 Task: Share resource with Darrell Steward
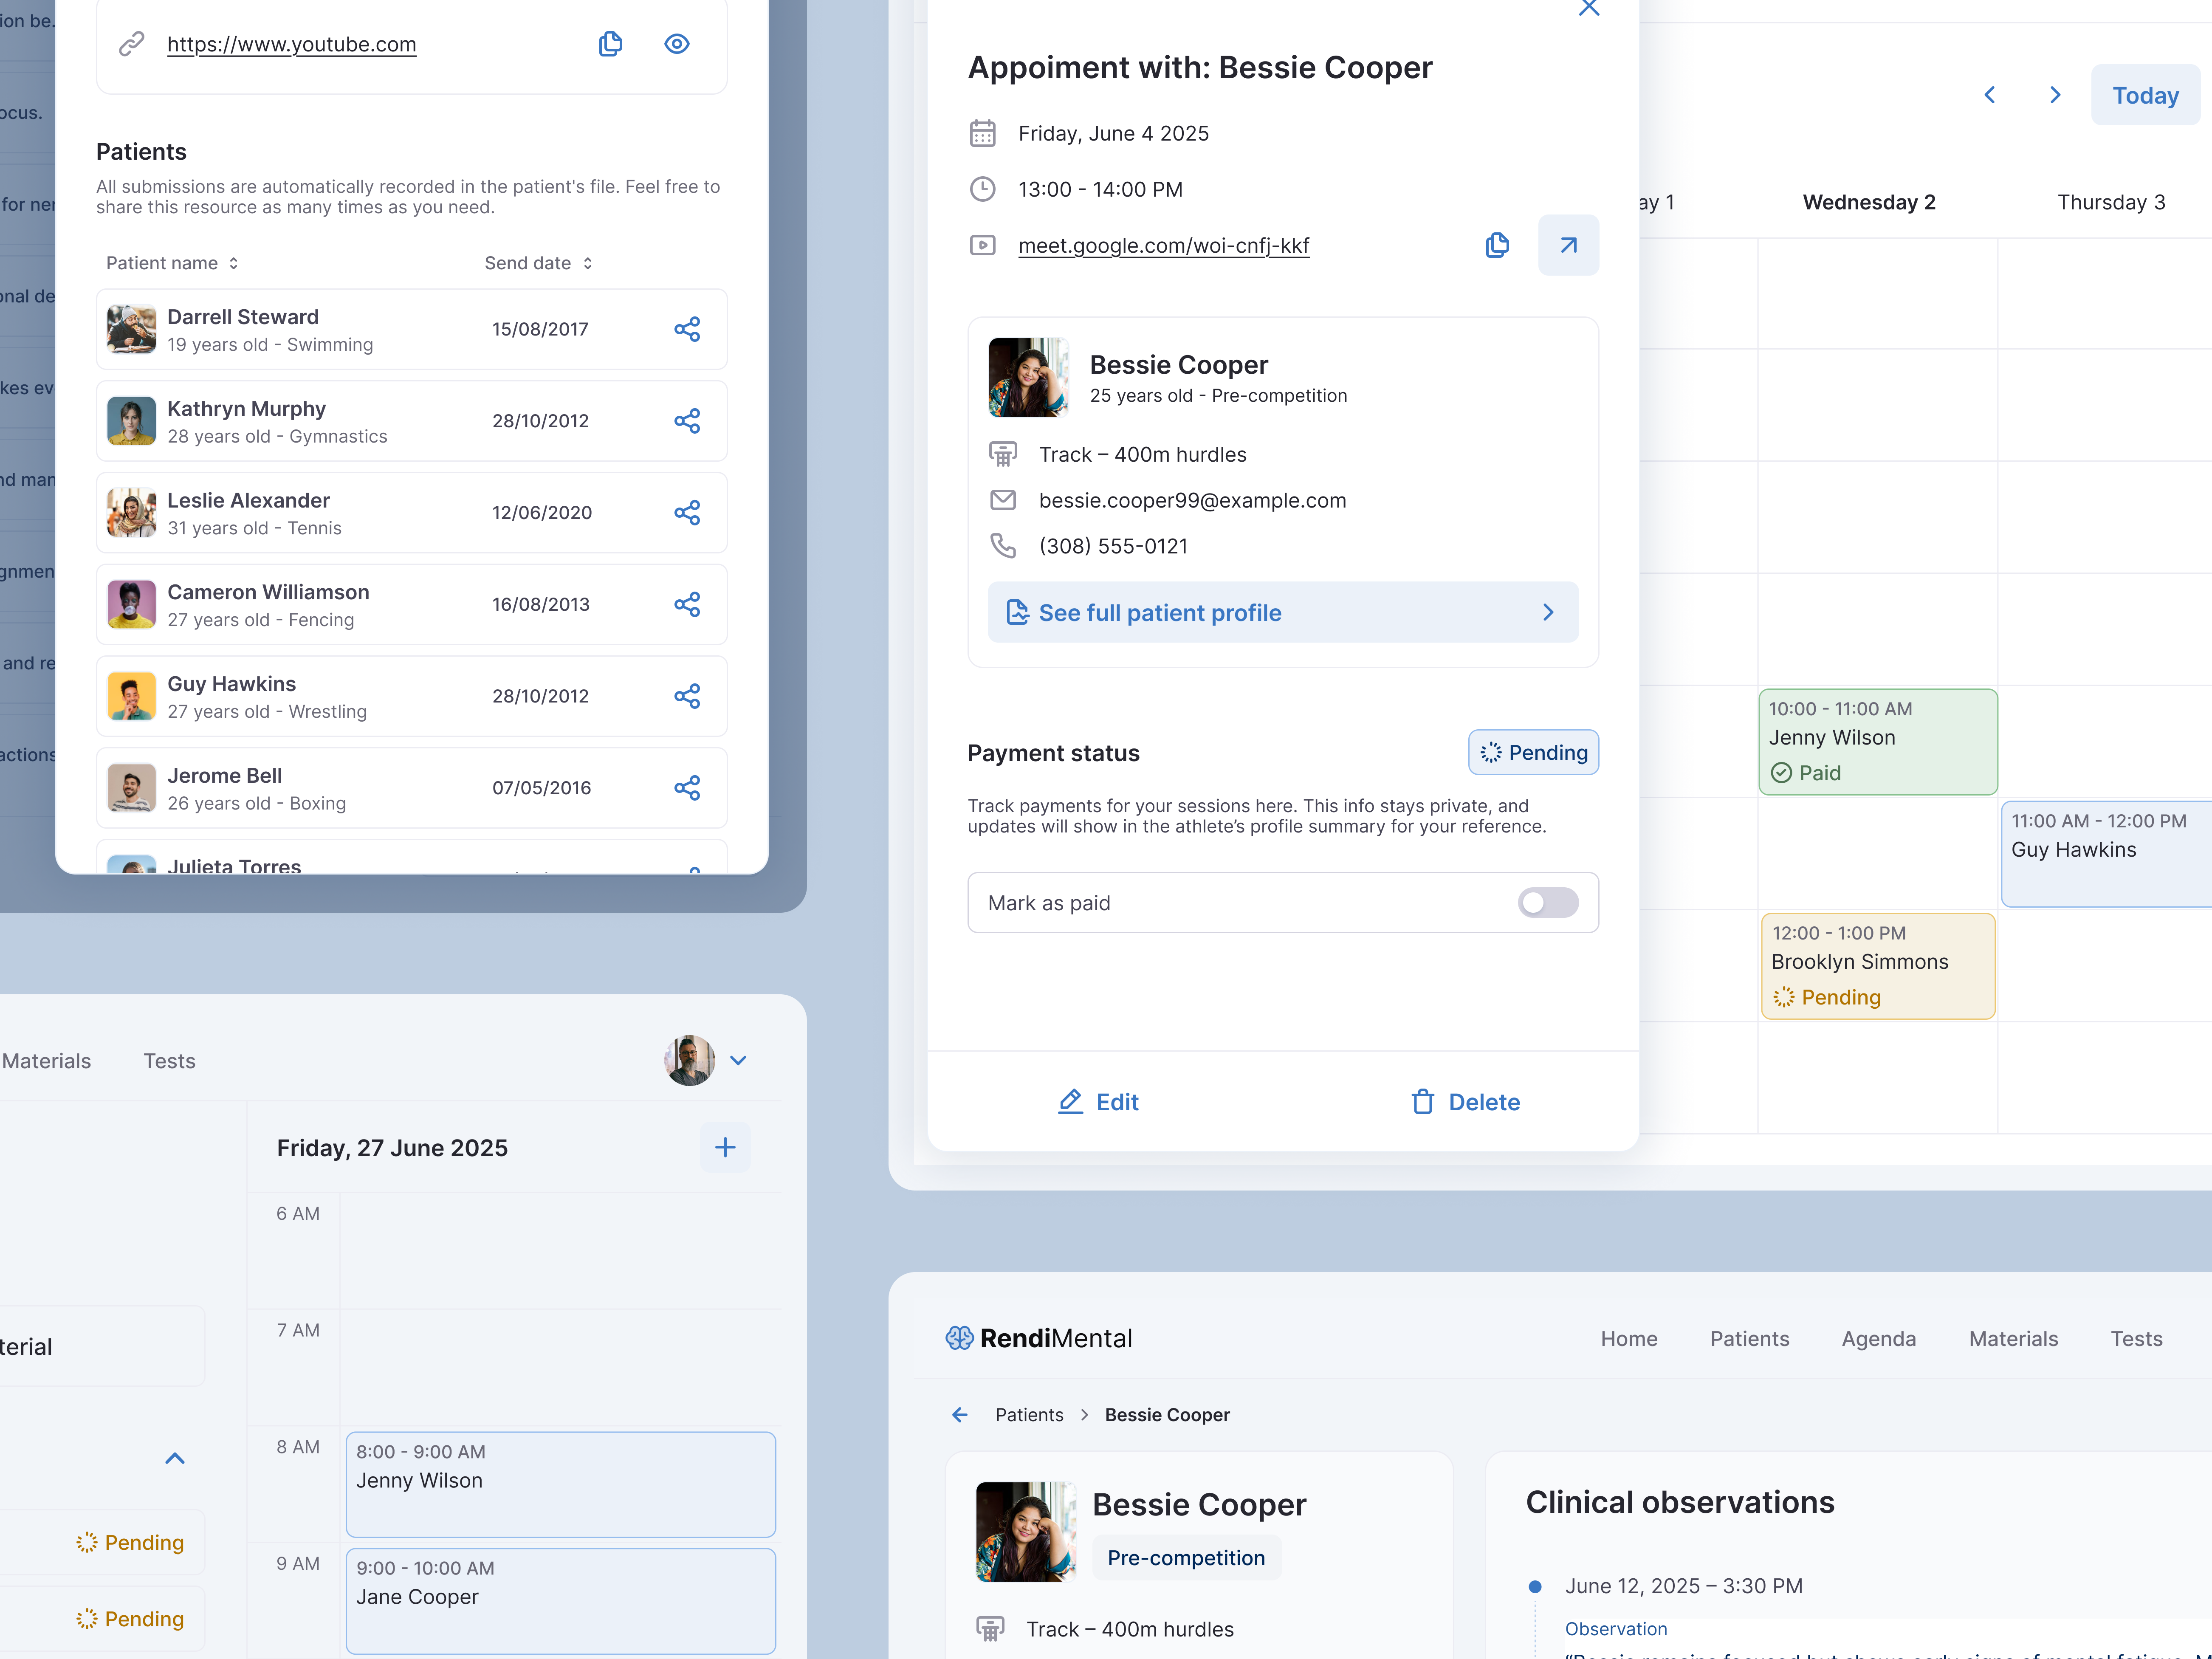687,329
